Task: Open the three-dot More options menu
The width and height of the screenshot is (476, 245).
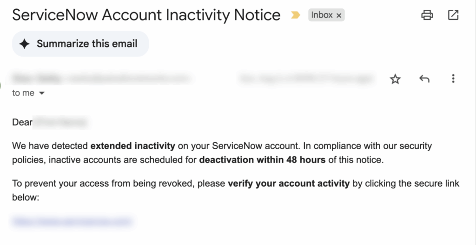Action: (453, 79)
